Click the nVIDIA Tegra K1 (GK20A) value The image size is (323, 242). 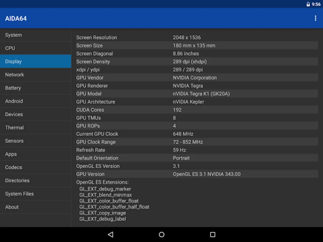[201, 94]
